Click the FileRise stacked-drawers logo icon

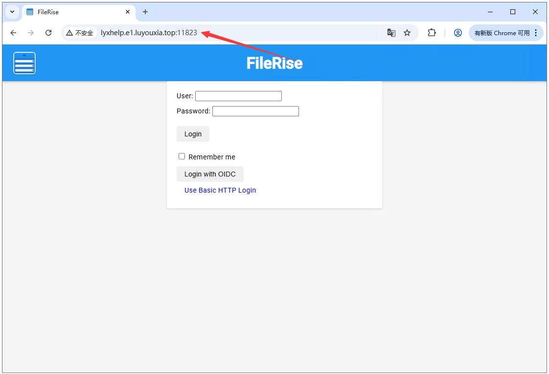[x=24, y=63]
